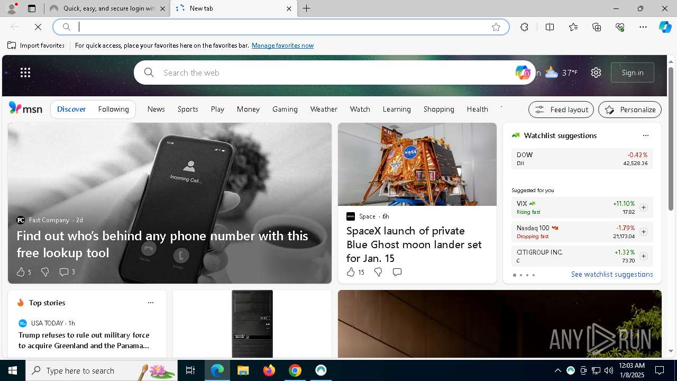The width and height of the screenshot is (677, 381).
Task: Comment on SpaceX moon lander story
Action: [397, 272]
